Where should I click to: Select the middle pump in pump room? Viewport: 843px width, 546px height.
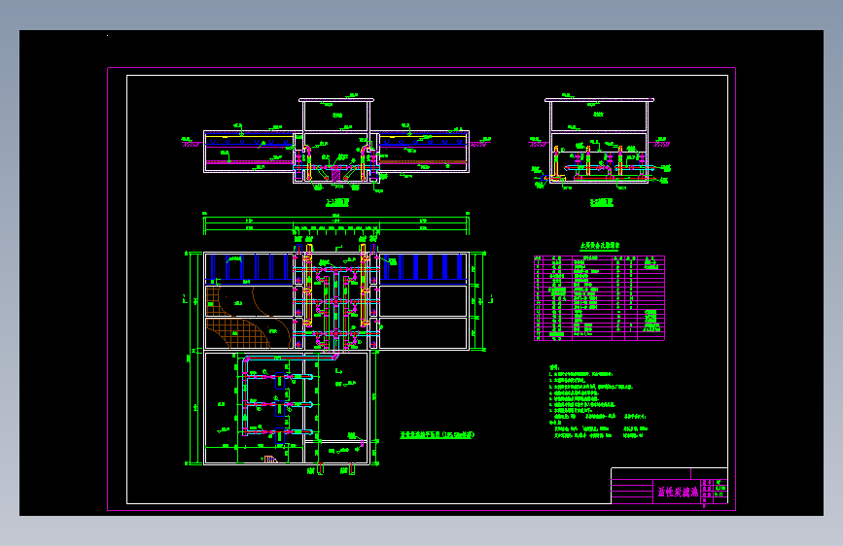pyautogui.click(x=280, y=408)
